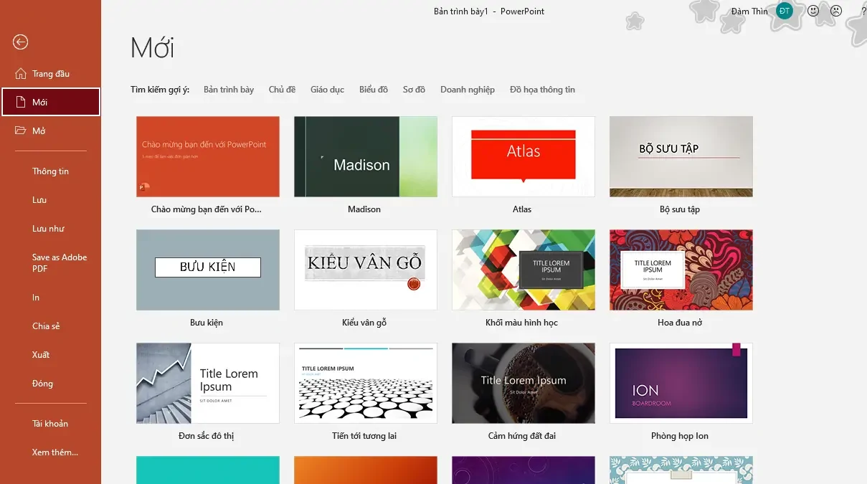
Task: Expand Xem thêm... options
Action: [55, 452]
